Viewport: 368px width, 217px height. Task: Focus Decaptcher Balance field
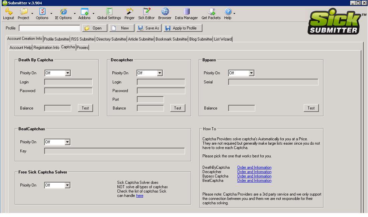150,108
